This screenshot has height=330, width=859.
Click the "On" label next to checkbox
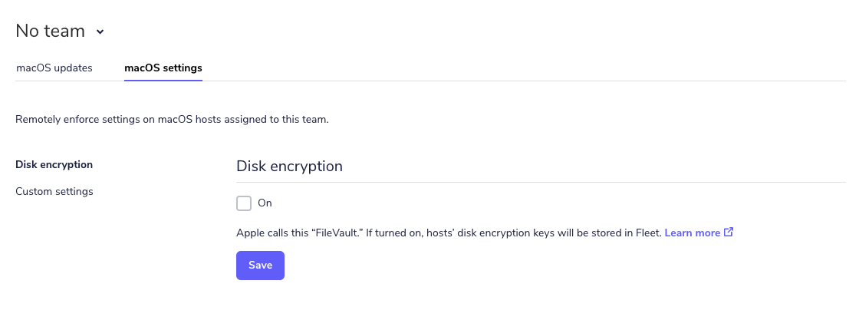pyautogui.click(x=265, y=203)
